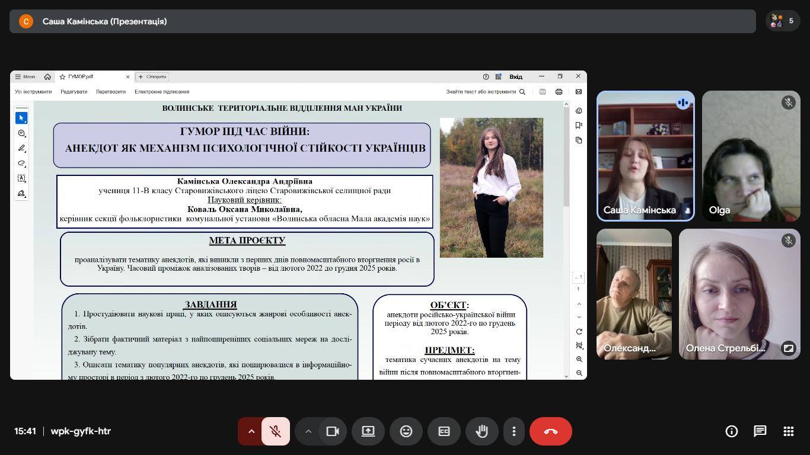810x455 pixels.
Task: Open the participants list showing 5 people
Action: [x=782, y=21]
